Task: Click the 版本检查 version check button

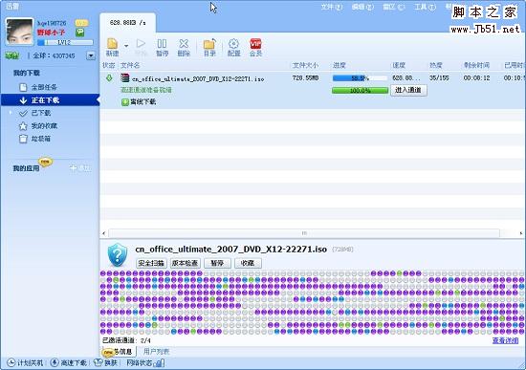Action: pyautogui.click(x=185, y=263)
